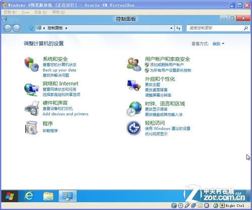This screenshot has width=252, height=210.
Task: Click the Forward navigation arrow
Action: 17,28
